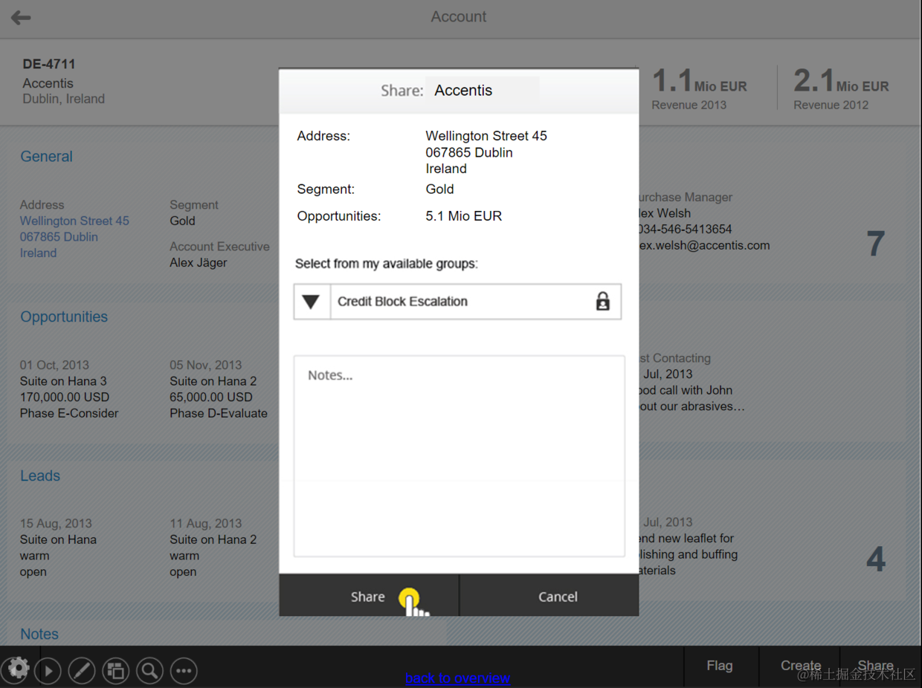Click the Flag footer button
Viewport: 922px width, 688px height.
(720, 666)
